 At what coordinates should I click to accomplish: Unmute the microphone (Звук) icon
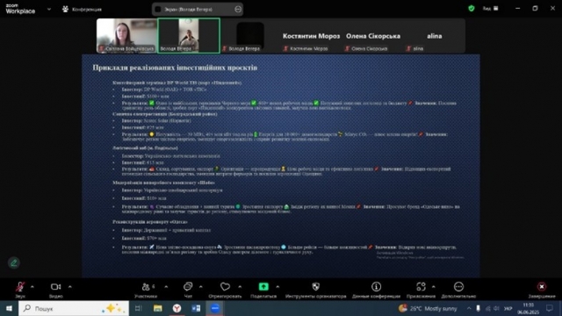(x=20, y=287)
